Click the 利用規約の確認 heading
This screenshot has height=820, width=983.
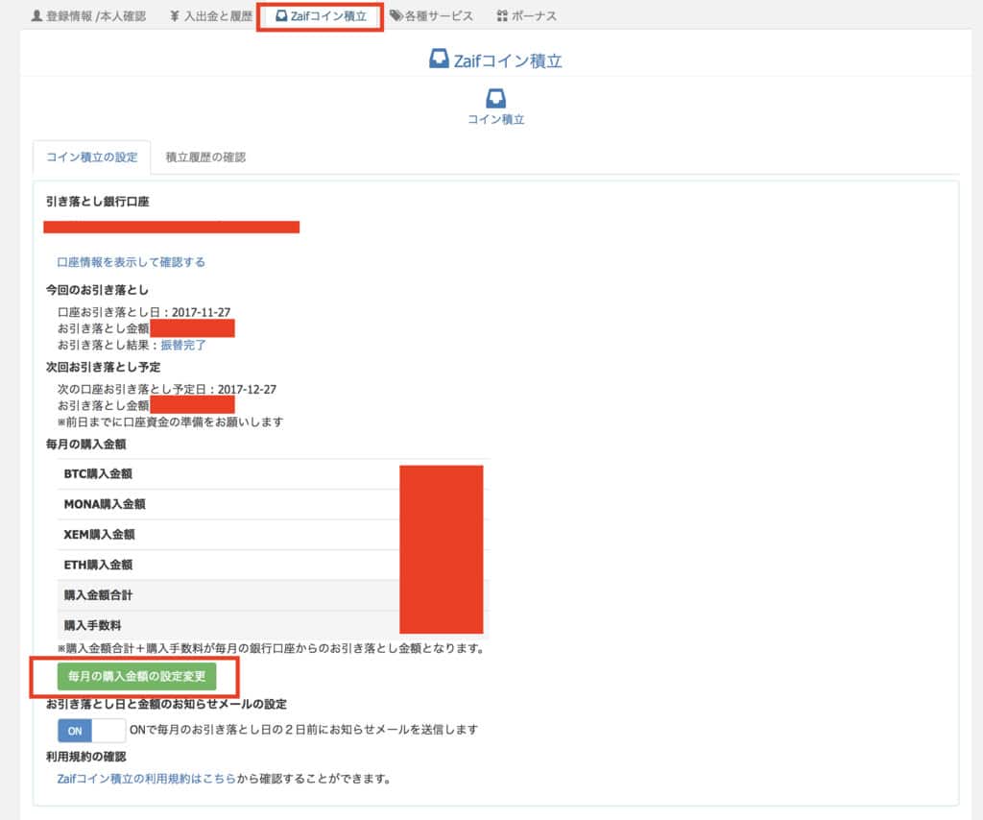85,757
